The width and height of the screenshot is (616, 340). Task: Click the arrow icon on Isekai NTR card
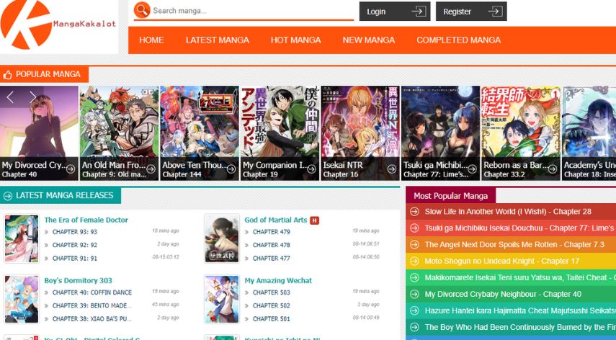[392, 169]
